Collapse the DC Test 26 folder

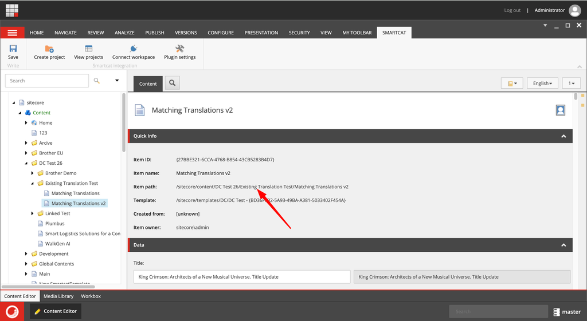tap(26, 163)
